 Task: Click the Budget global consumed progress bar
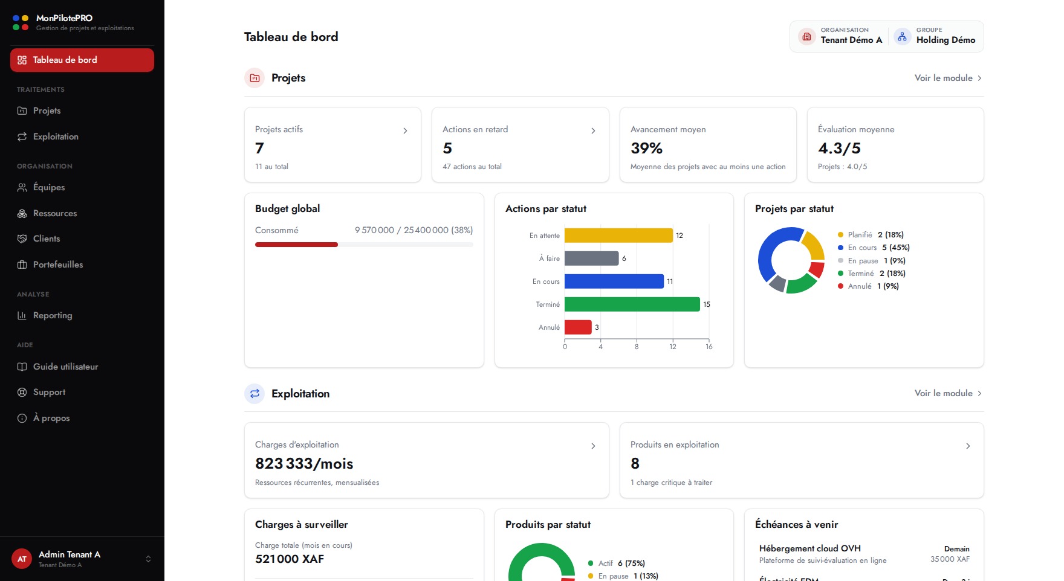coord(364,245)
